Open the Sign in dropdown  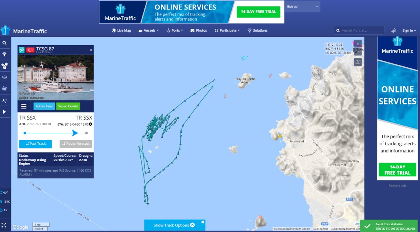409,30
